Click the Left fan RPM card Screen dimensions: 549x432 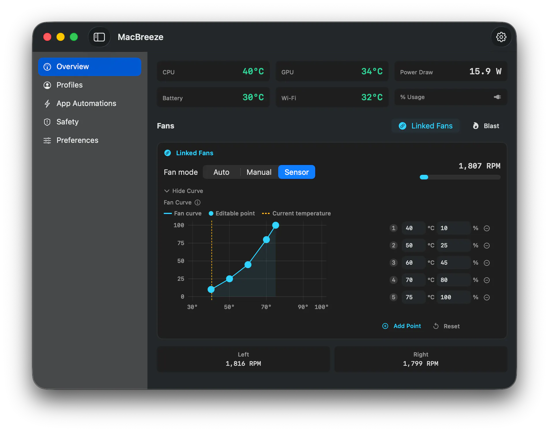tap(243, 359)
